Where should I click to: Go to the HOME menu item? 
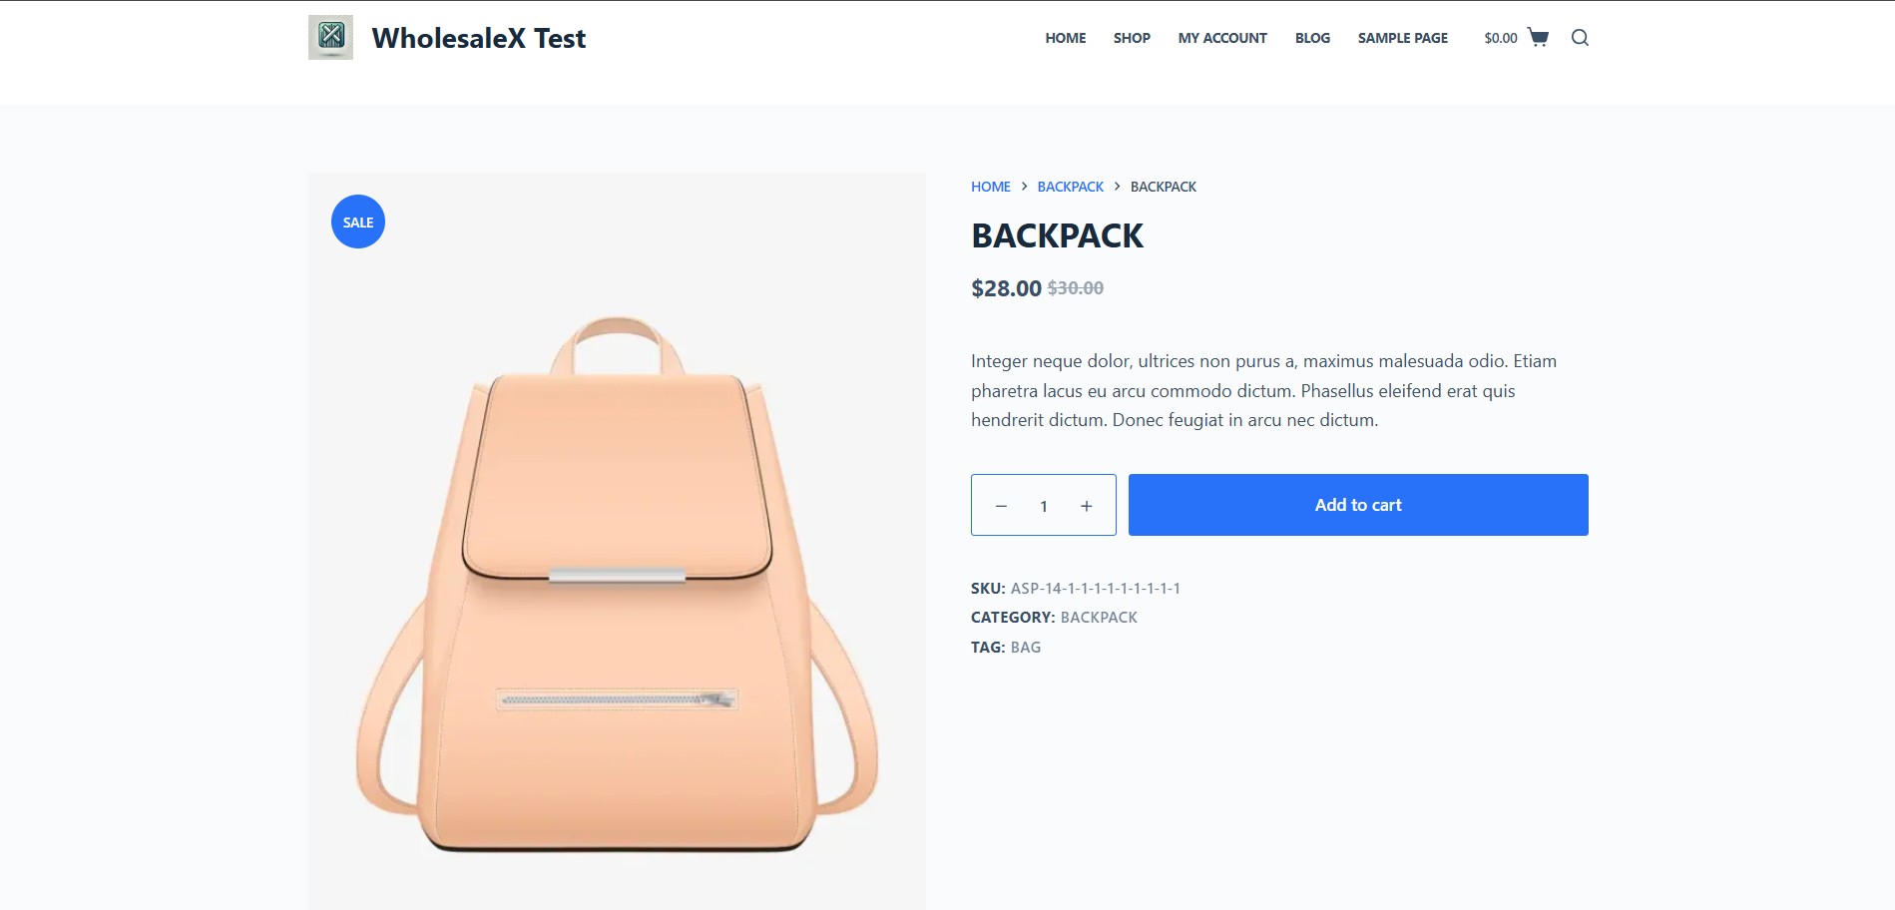click(1066, 38)
